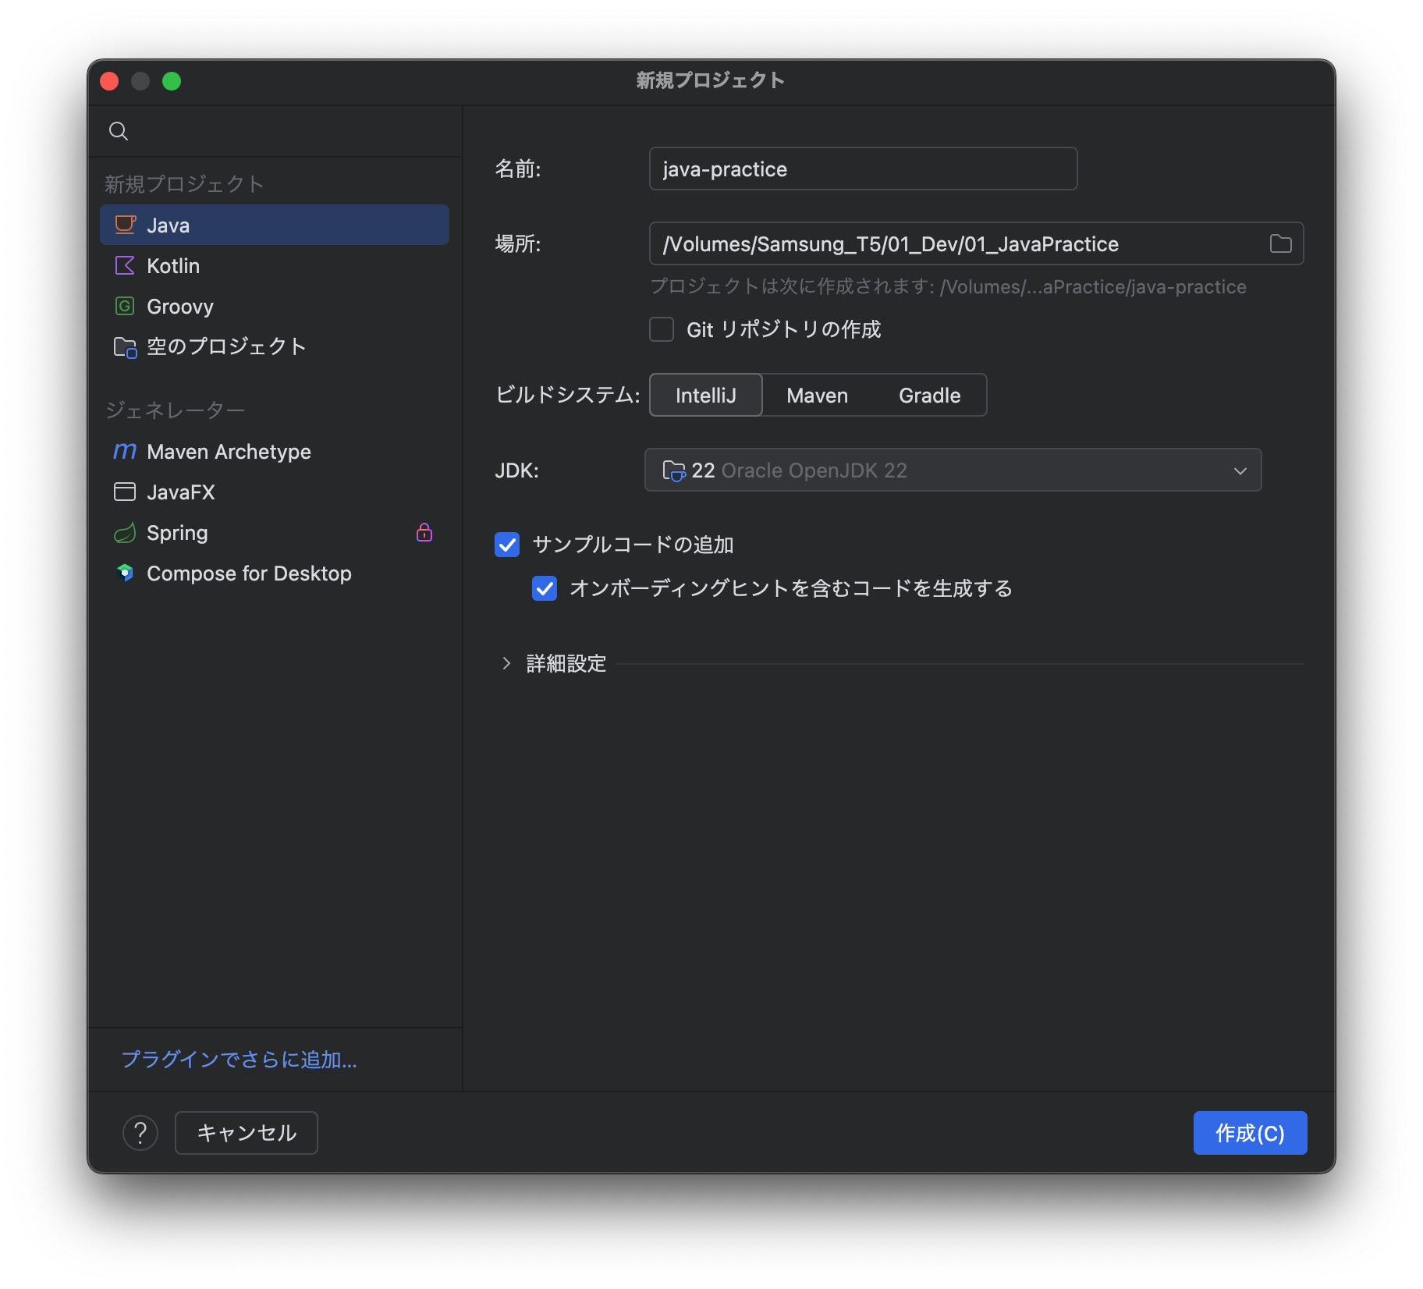Select the Groovy project type icon
Viewport: 1423px width, 1289px height.
(125, 306)
